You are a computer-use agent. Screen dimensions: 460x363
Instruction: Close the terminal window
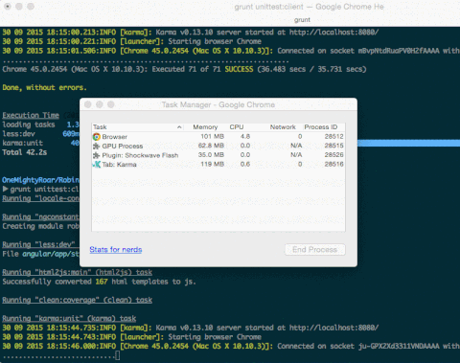coord(8,7)
